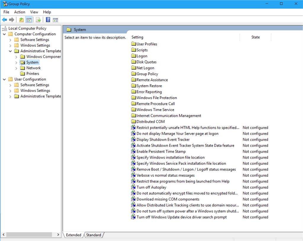The height and width of the screenshot is (241, 303).
Task: Select 'Activate Shutdown Event Tracker System State Data feature'
Action: (185, 145)
